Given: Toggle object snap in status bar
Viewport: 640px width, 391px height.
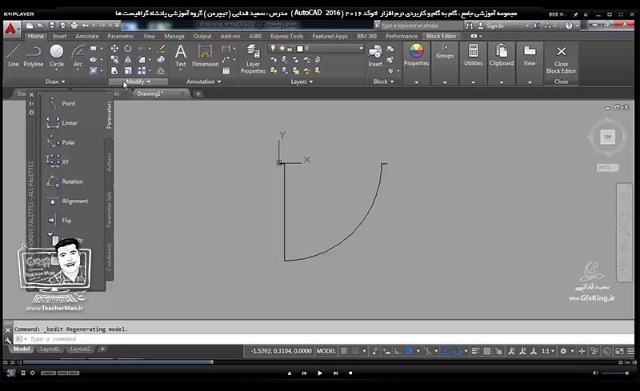Looking at the screenshot, I should click(457, 351).
